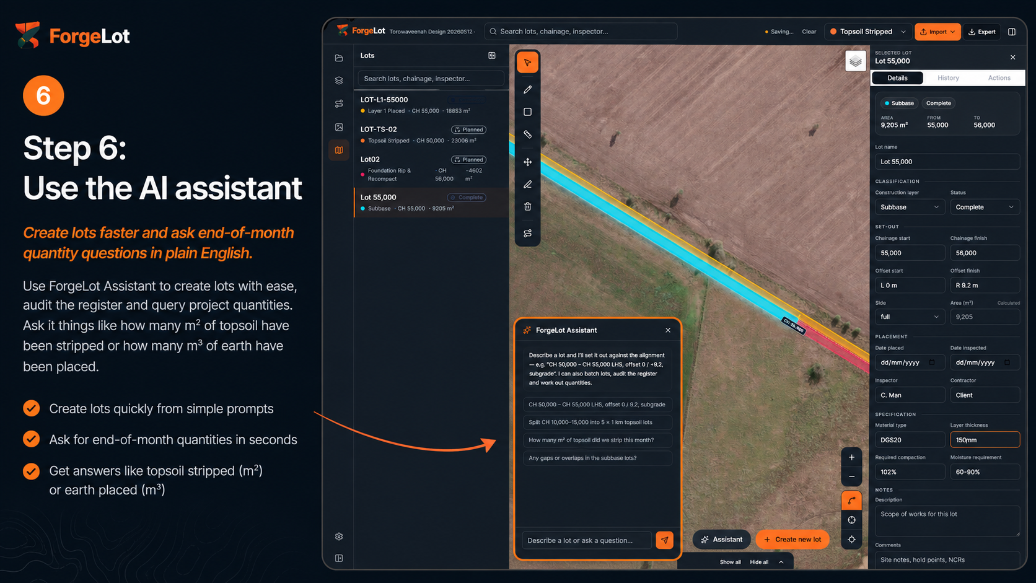Open the route icon in the left sidebar
This screenshot has width=1036, height=583.
point(339,104)
